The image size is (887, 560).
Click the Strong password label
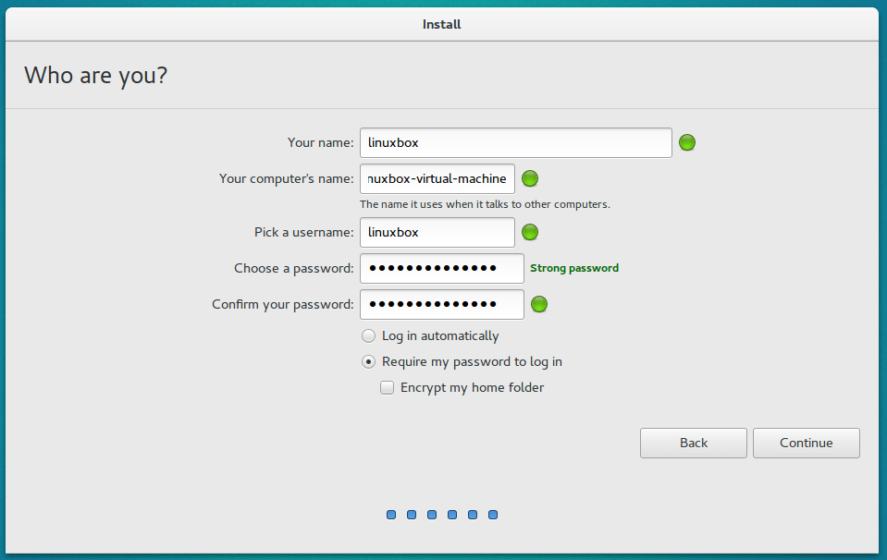[x=574, y=268]
